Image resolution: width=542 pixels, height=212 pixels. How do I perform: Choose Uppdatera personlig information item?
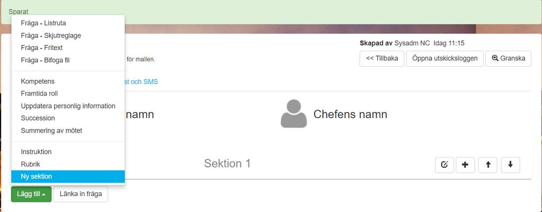[68, 106]
